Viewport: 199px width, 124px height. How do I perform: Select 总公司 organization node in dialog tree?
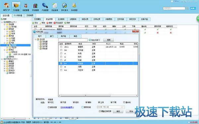coord(41,39)
